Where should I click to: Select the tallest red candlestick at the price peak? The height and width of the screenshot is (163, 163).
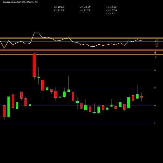coord(34,65)
